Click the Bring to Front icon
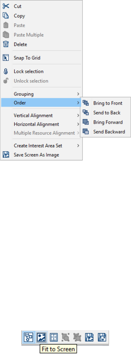The height and width of the screenshot is (356, 131). pyautogui.click(x=86, y=103)
